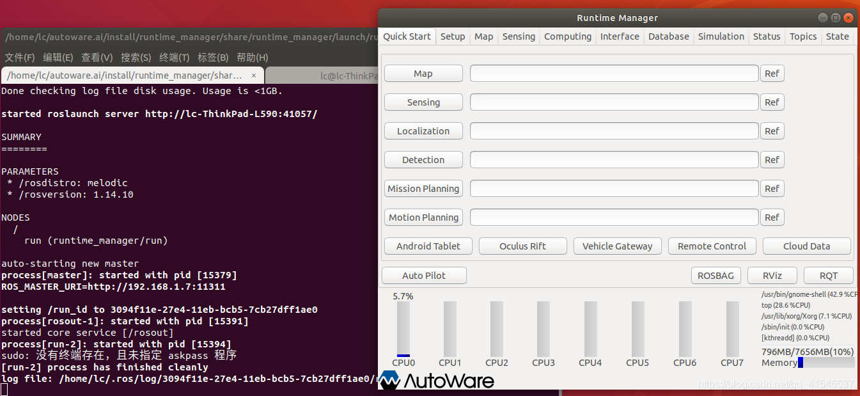The height and width of the screenshot is (396, 860).
Task: Click Ref button in the Detection row
Action: click(772, 160)
